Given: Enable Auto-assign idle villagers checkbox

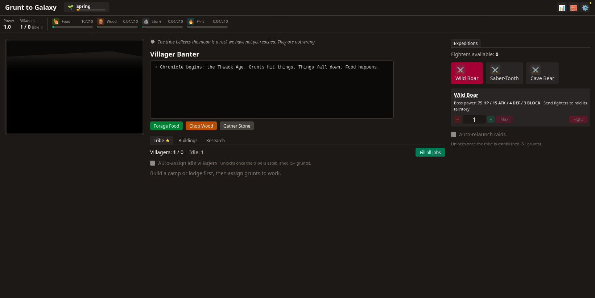Looking at the screenshot, I should click(153, 163).
